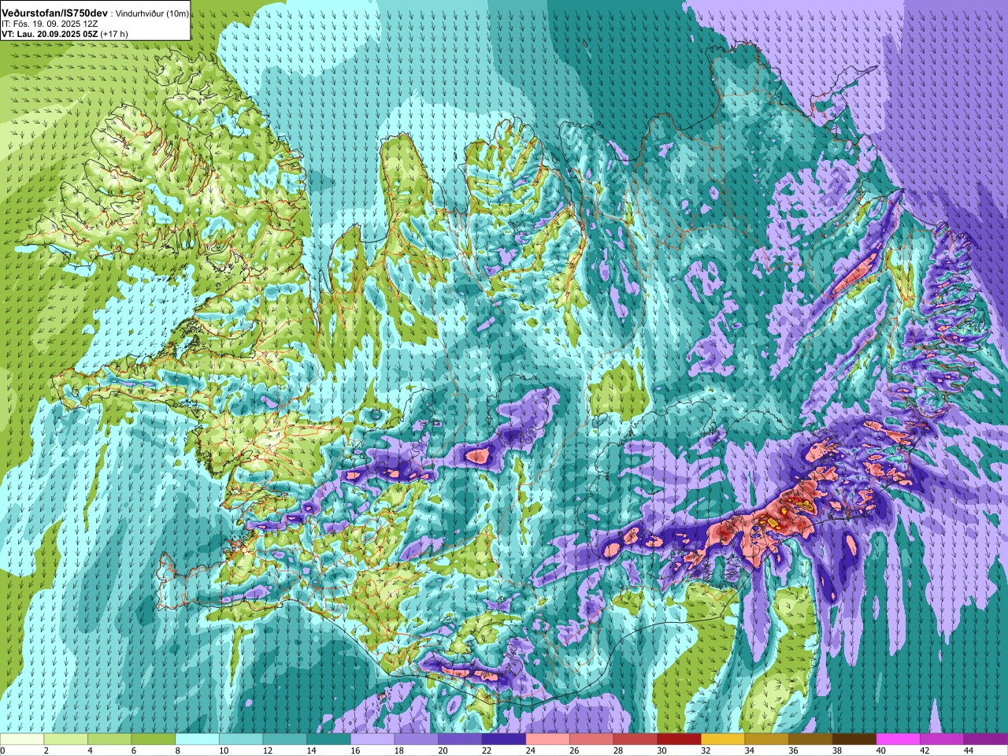Viewport: 1008px width, 756px height.
Task: Click the 24–26 light pink legend swatch
Action: pyautogui.click(x=547, y=739)
